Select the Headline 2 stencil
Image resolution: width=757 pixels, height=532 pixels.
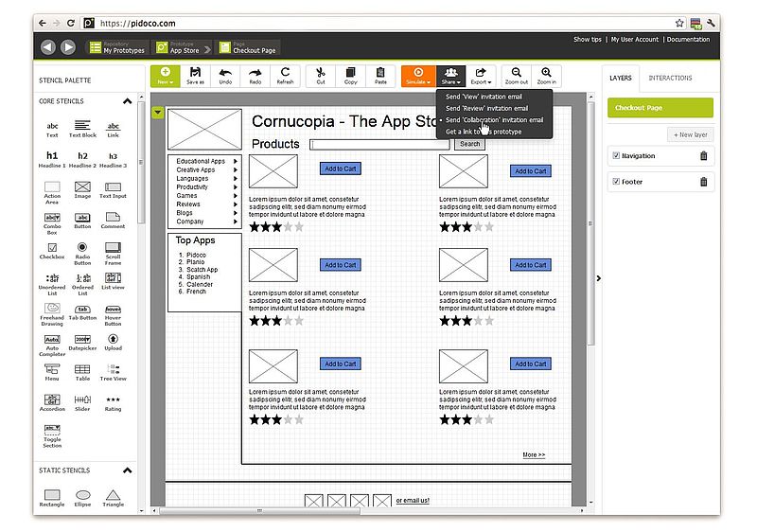tap(82, 159)
